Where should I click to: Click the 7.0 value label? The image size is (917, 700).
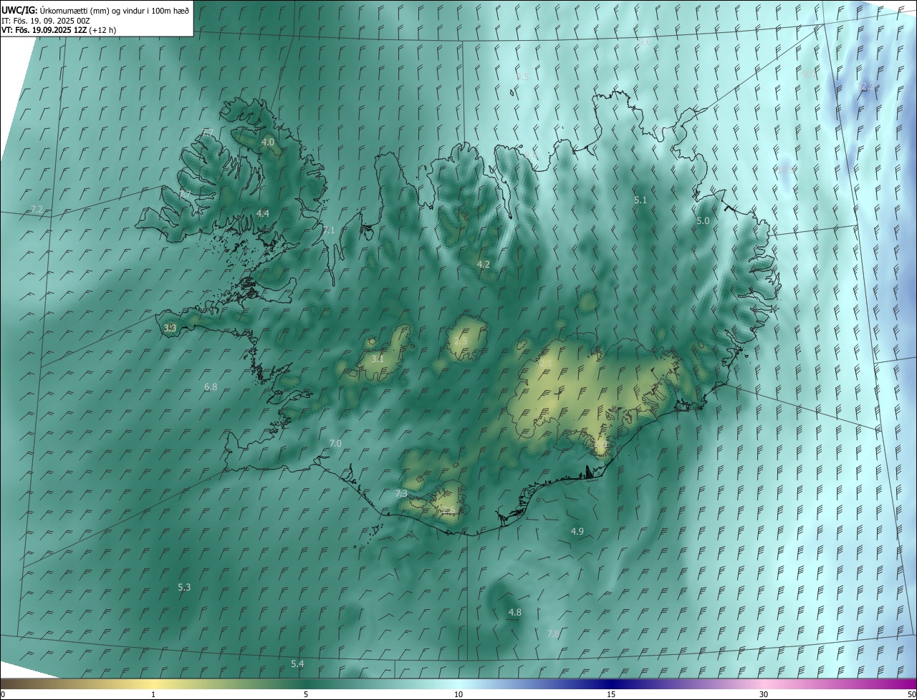pyautogui.click(x=335, y=444)
